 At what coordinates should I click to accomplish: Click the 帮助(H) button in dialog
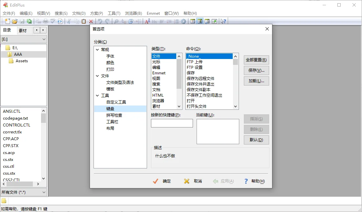[x=254, y=181]
